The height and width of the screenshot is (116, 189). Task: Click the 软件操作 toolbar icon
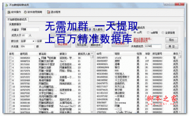[9, 12]
